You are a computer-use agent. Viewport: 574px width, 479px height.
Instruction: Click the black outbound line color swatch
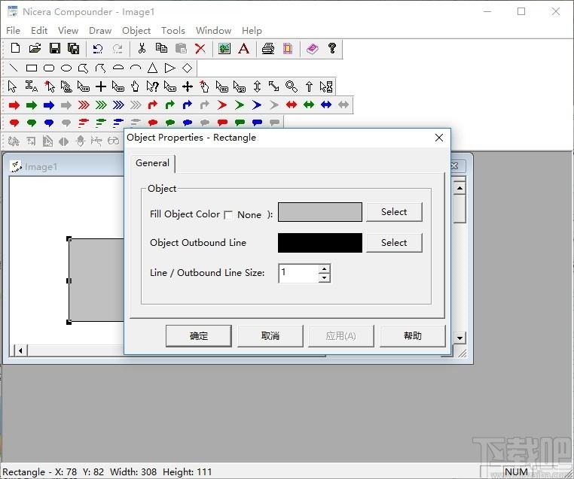[320, 243]
